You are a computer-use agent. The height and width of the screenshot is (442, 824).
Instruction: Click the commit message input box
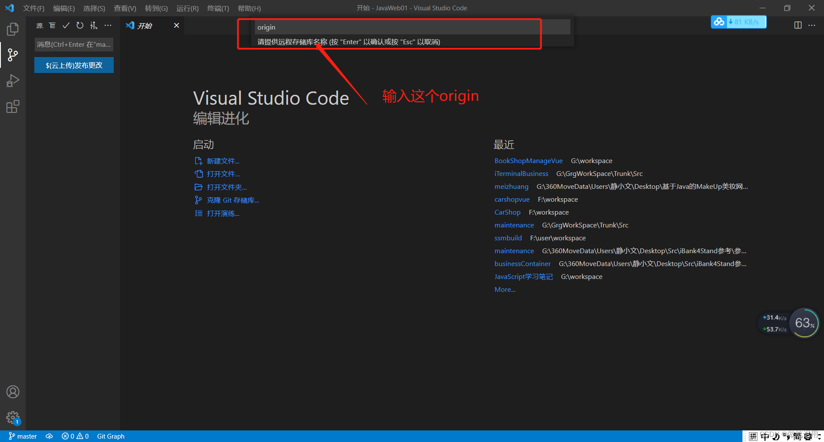[74, 45]
